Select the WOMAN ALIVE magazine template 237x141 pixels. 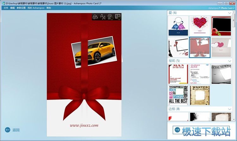200,74
